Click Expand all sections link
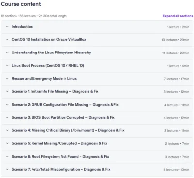 coord(178,16)
